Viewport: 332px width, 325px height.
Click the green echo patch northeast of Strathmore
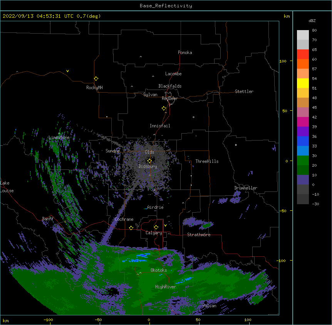click(207, 225)
